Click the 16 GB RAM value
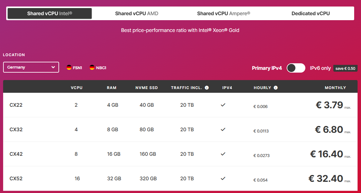 (x=114, y=154)
